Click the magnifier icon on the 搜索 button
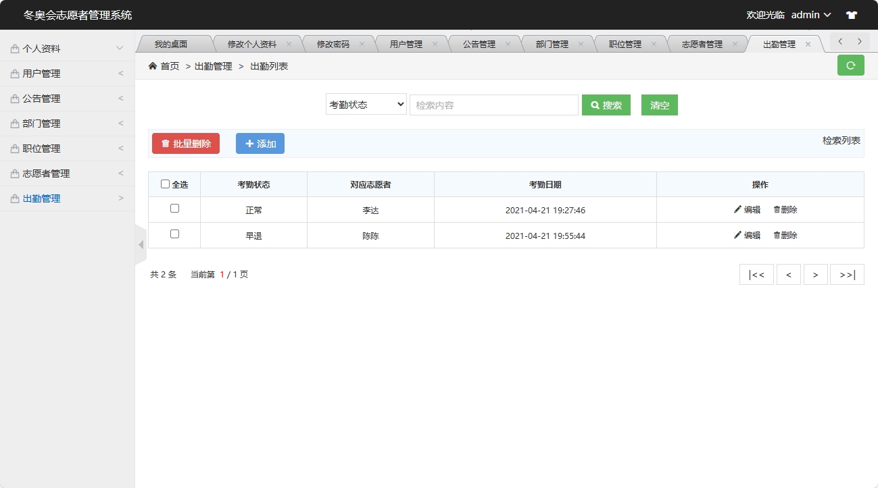This screenshot has height=488, width=878. [x=594, y=105]
